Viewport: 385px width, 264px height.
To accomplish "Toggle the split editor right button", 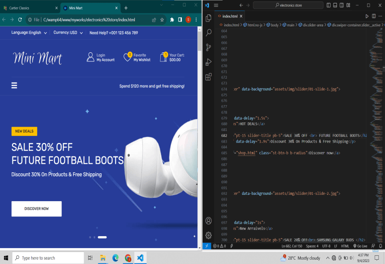I will pos(373,17).
